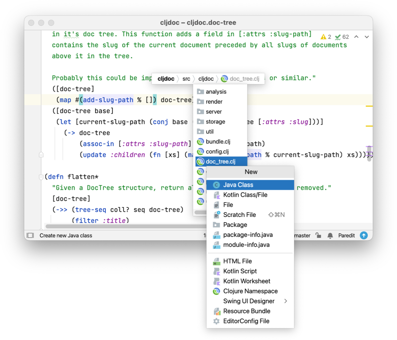Create a new File entry
Viewport: 397px width, 340px height.
click(250, 205)
